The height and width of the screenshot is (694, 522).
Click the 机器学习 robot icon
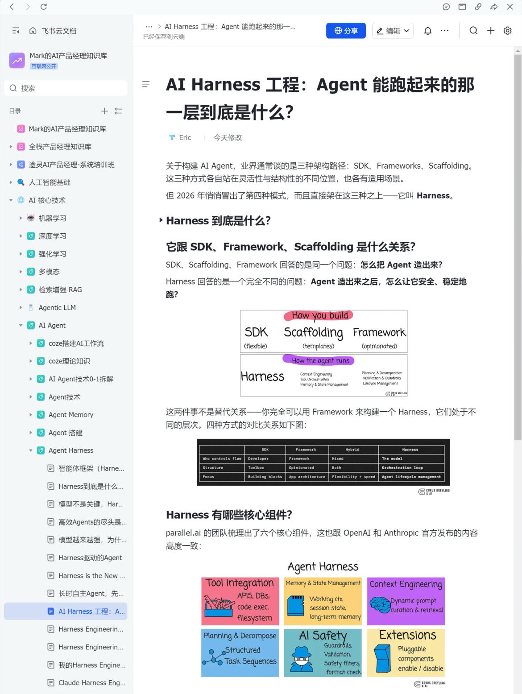coord(31,218)
